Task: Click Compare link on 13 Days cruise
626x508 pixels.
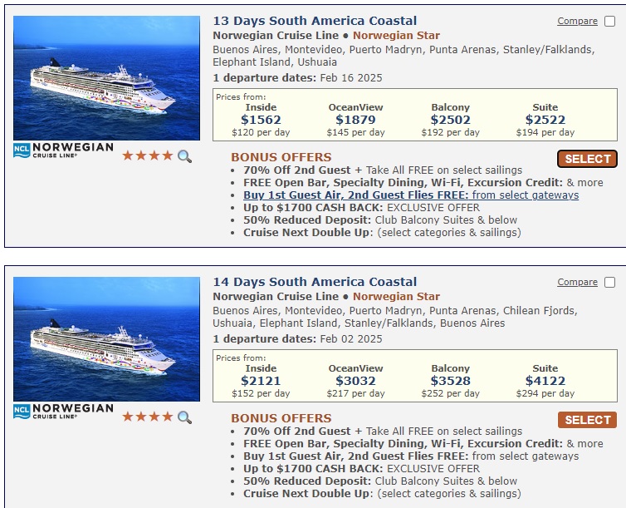Action: point(577,21)
